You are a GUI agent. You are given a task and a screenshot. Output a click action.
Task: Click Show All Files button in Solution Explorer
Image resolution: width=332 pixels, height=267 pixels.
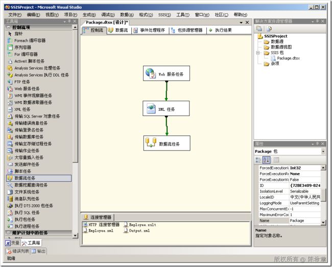click(x=269, y=29)
